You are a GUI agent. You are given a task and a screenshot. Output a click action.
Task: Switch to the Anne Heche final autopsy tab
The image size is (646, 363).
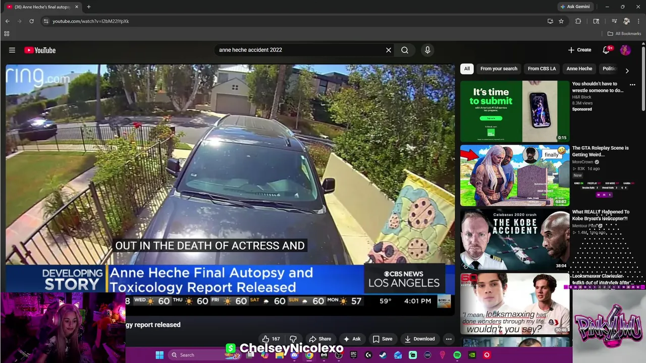(x=42, y=7)
